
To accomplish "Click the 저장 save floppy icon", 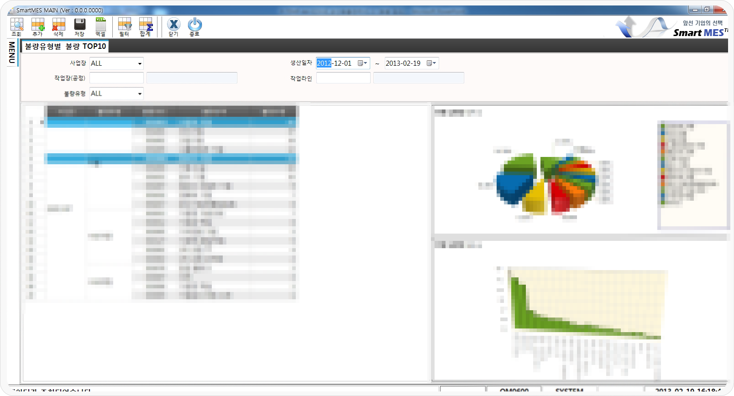I will 80,26.
